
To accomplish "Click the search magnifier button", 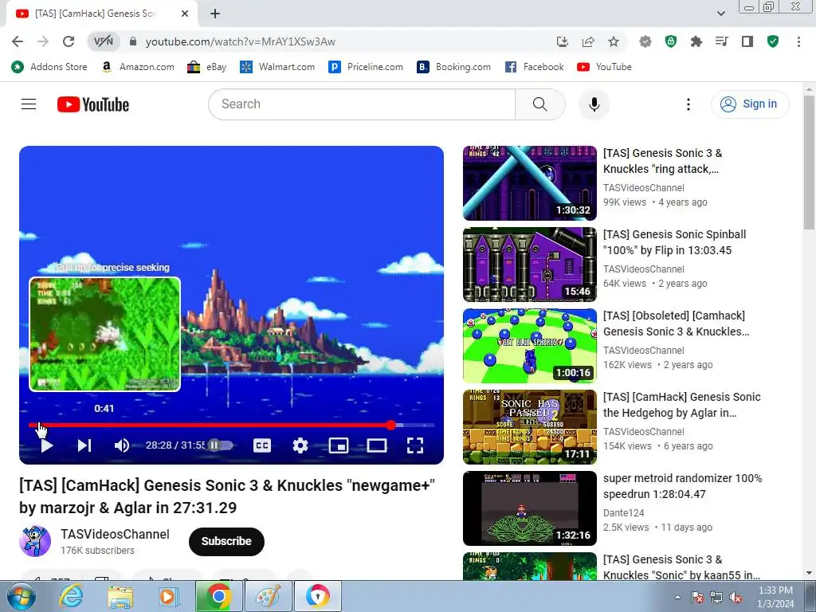I will (540, 104).
